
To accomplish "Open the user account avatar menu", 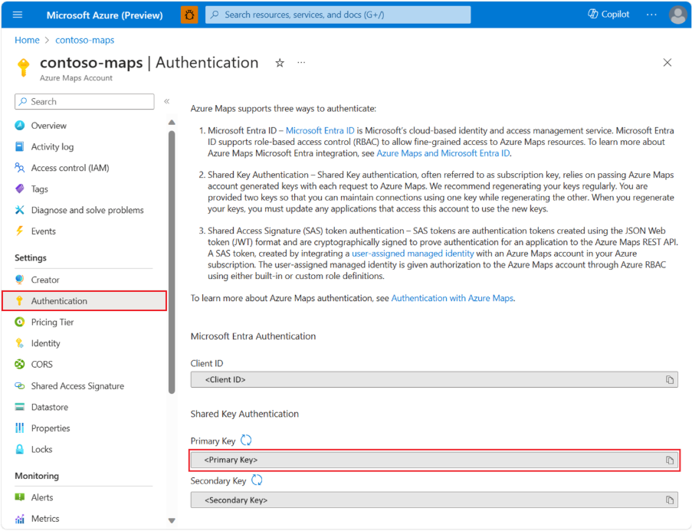I will [677, 15].
